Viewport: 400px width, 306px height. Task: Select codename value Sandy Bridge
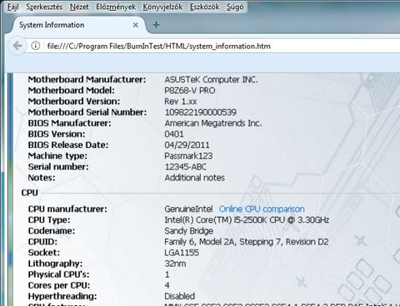point(188,231)
